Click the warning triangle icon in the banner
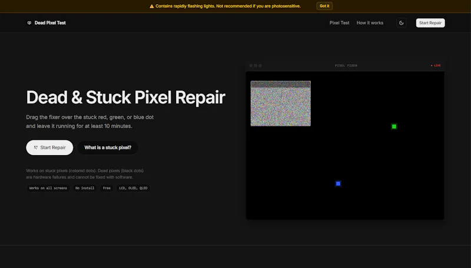This screenshot has width=471, height=268. [152, 6]
